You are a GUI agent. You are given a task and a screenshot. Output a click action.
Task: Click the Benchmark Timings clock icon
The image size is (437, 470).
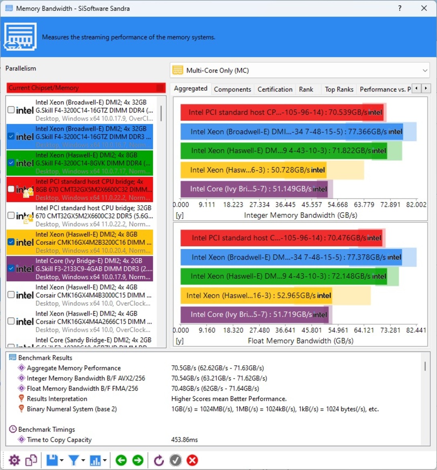click(x=12, y=429)
